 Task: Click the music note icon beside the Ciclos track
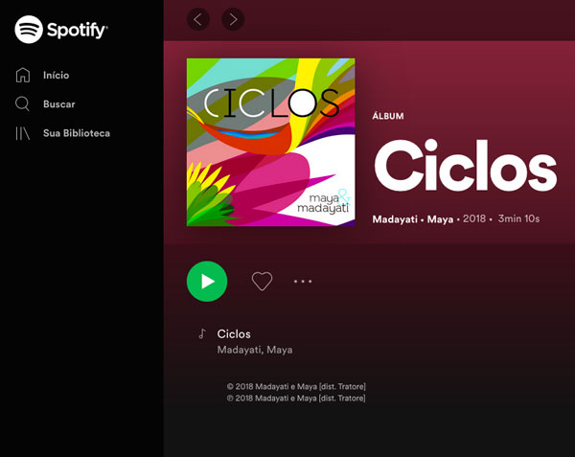click(x=202, y=333)
